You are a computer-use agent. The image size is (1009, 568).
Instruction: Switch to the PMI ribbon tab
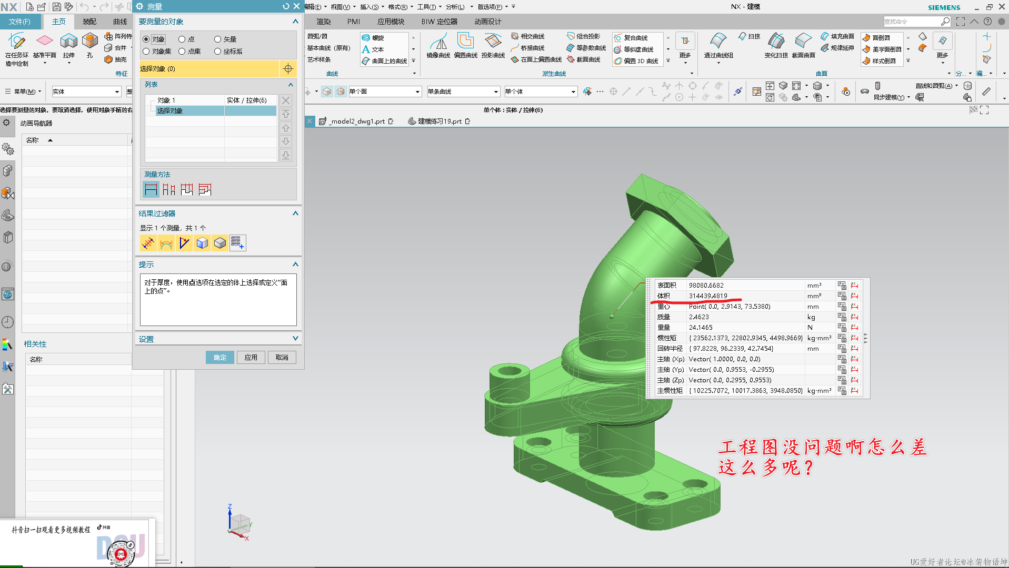click(354, 22)
